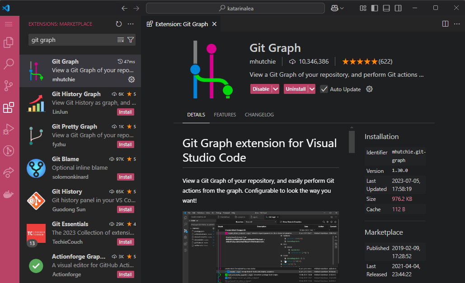Image resolution: width=465 pixels, height=283 pixels.
Task: Open the star rating reviews (622)
Action: pyautogui.click(x=367, y=61)
